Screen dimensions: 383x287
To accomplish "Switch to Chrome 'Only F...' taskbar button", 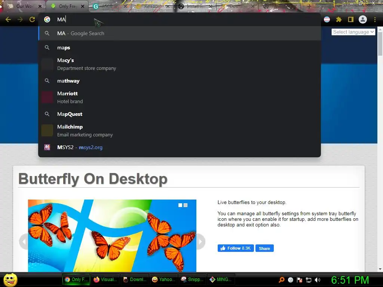I will pos(76,280).
